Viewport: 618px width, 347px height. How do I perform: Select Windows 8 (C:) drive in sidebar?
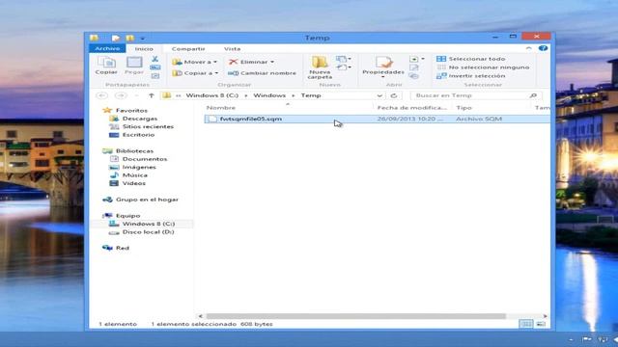(x=148, y=224)
